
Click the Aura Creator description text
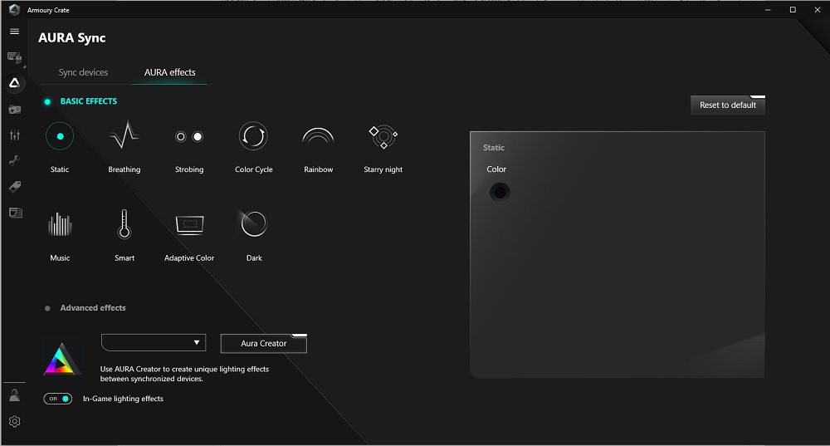pos(185,374)
